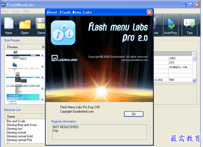Maximize the FlashMenuLabs main window
Screen dimensions: 203x147
191,5
